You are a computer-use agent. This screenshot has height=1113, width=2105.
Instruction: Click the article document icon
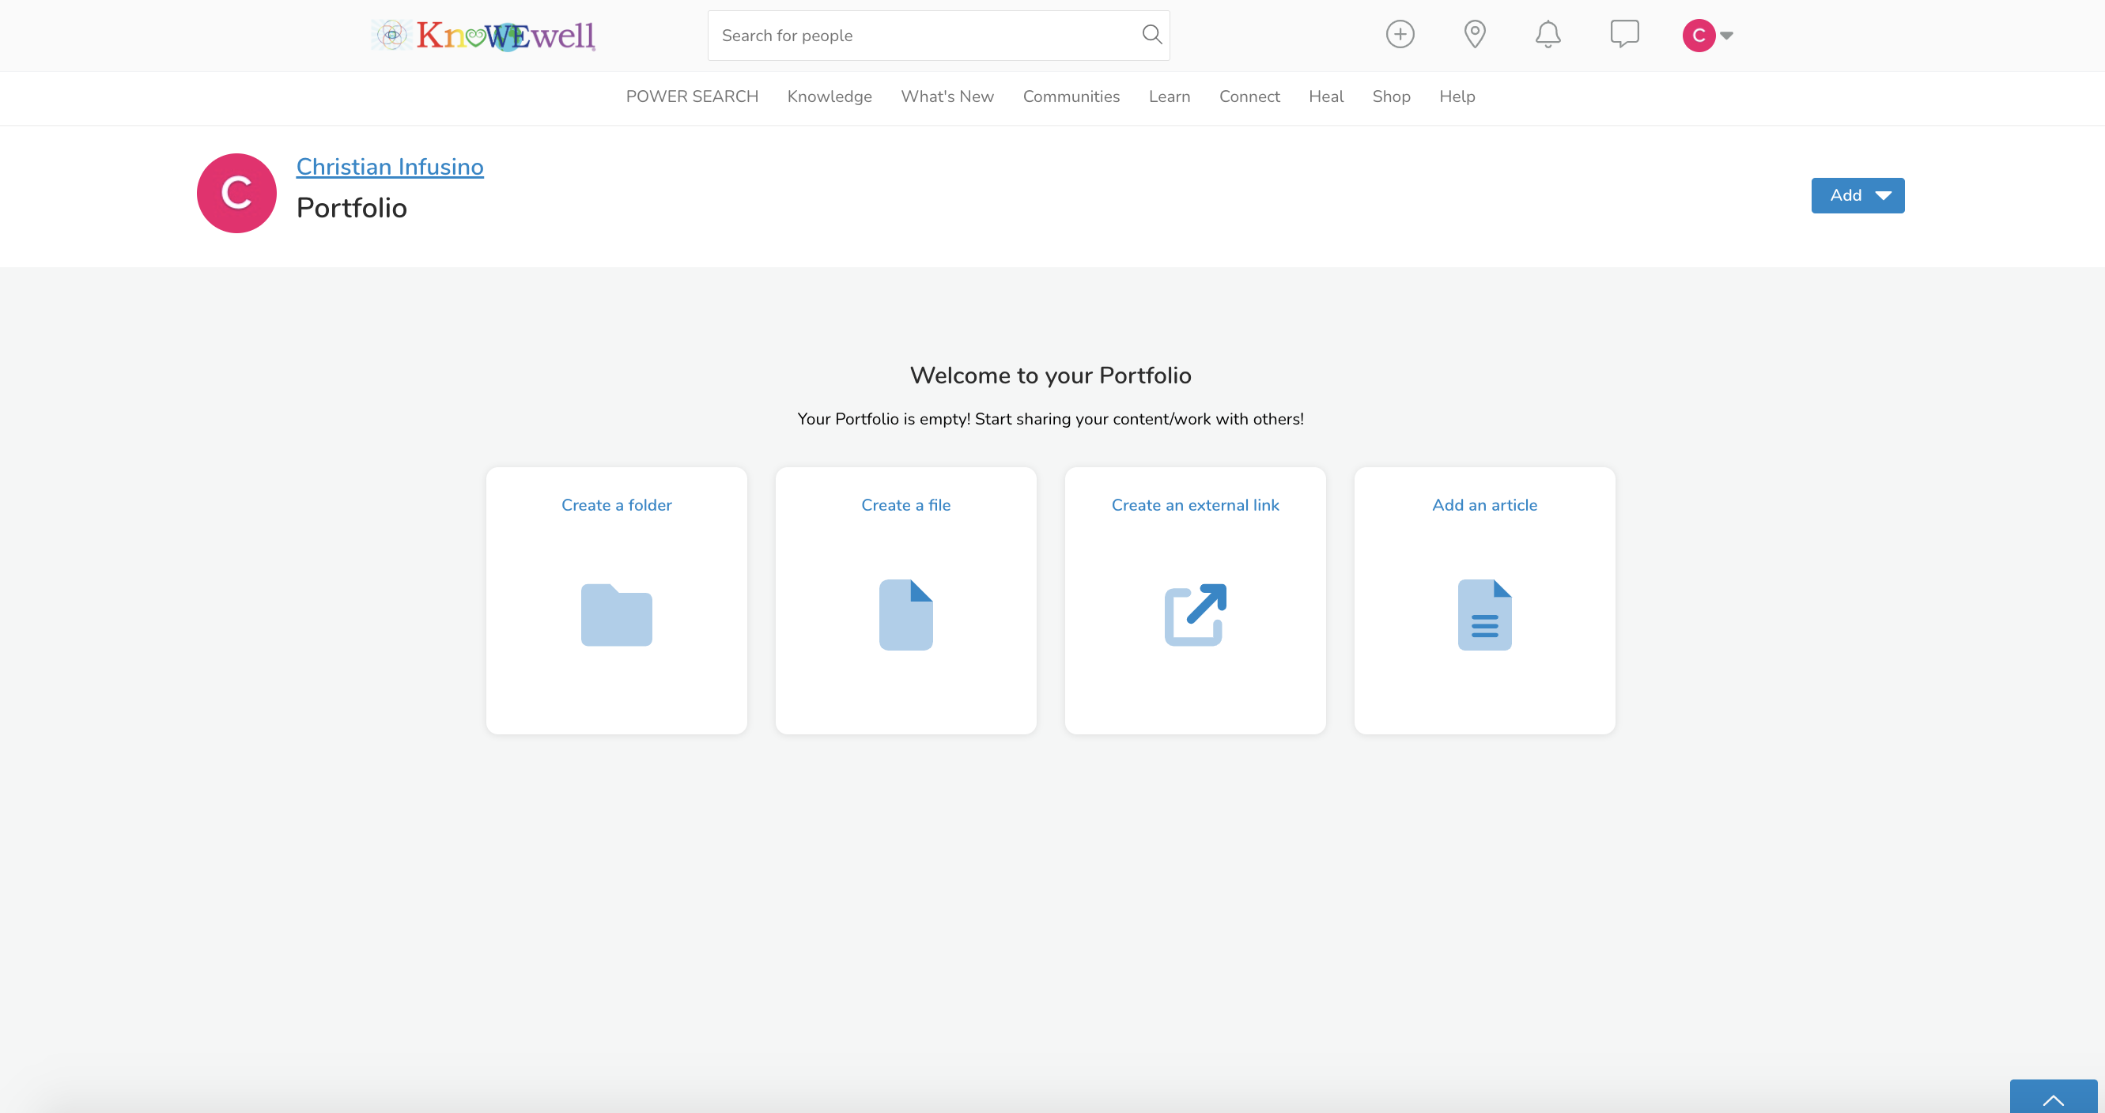click(x=1484, y=615)
